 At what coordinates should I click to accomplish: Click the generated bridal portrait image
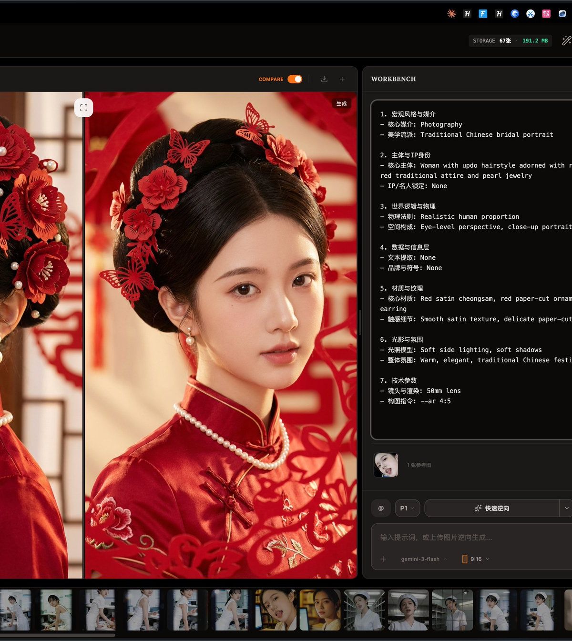(x=221, y=335)
